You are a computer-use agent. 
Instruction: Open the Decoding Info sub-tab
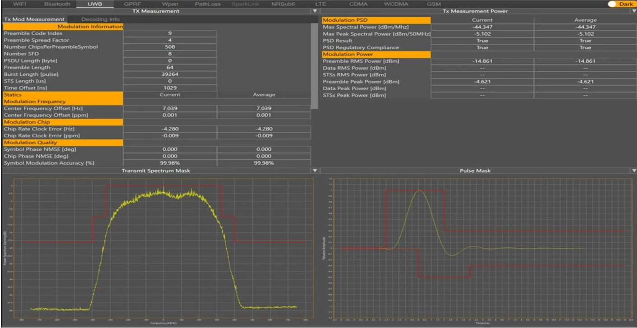pyautogui.click(x=100, y=19)
